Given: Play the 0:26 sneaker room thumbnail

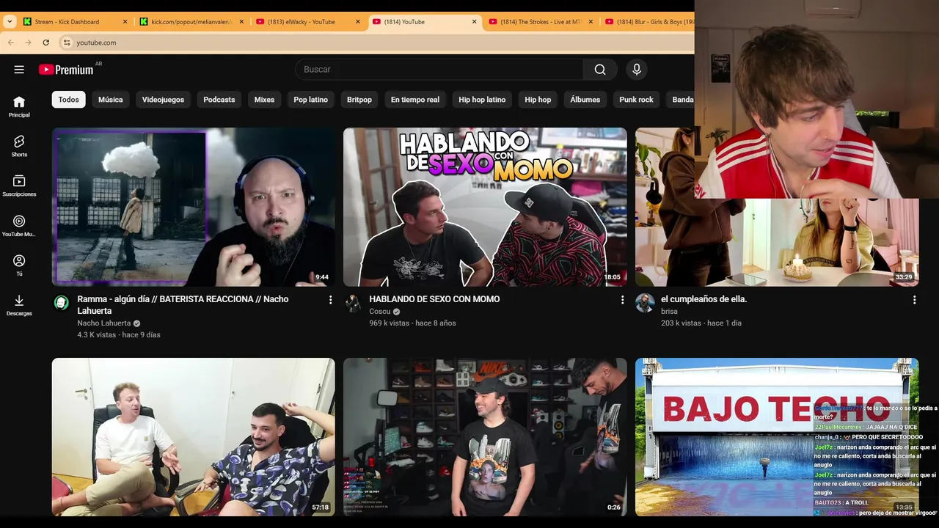Looking at the screenshot, I should point(485,437).
